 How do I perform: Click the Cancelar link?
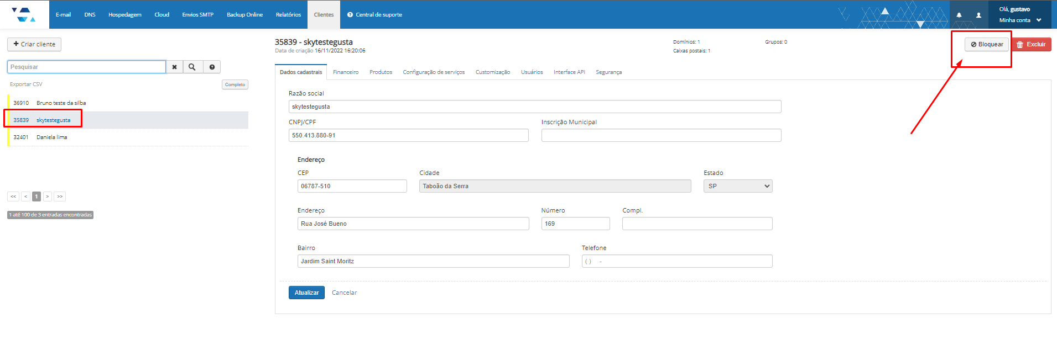344,293
